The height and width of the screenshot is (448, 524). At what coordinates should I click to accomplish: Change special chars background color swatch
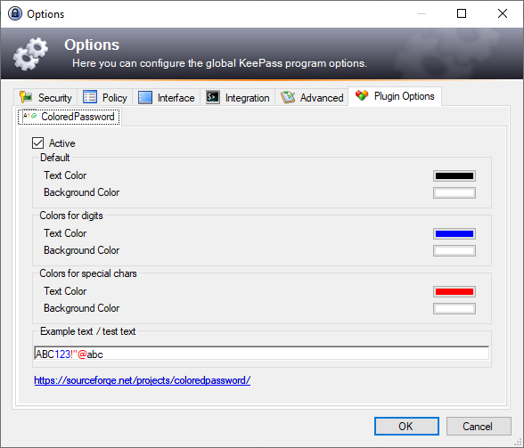[454, 308]
